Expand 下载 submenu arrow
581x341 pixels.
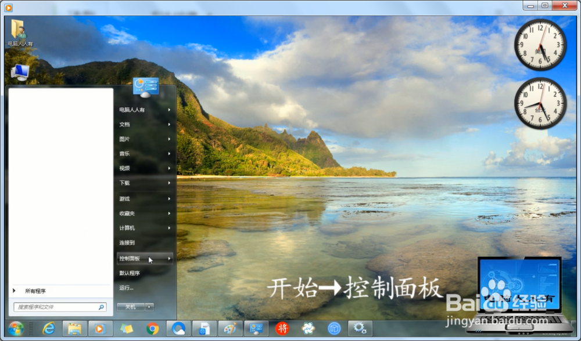(169, 183)
